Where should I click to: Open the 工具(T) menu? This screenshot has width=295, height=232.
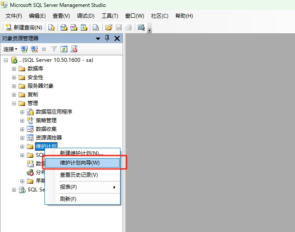[110, 16]
